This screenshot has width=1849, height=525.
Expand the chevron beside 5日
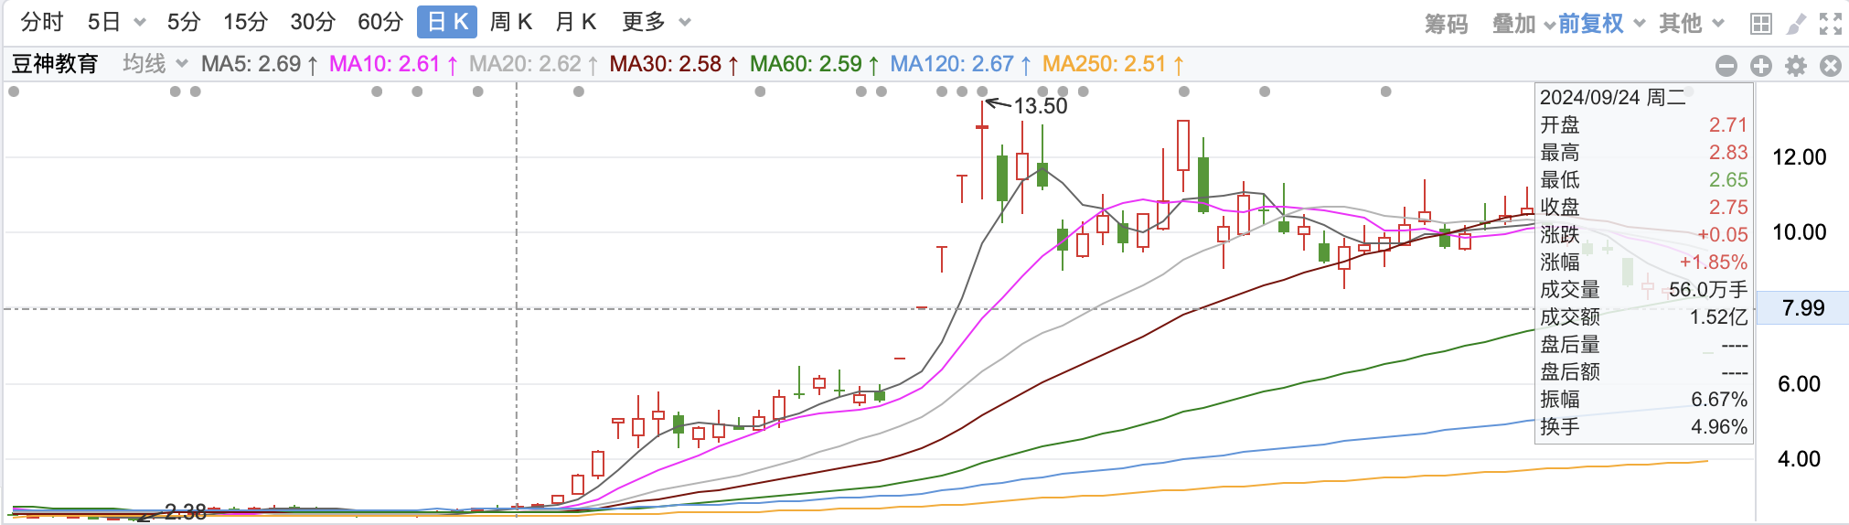tap(140, 23)
